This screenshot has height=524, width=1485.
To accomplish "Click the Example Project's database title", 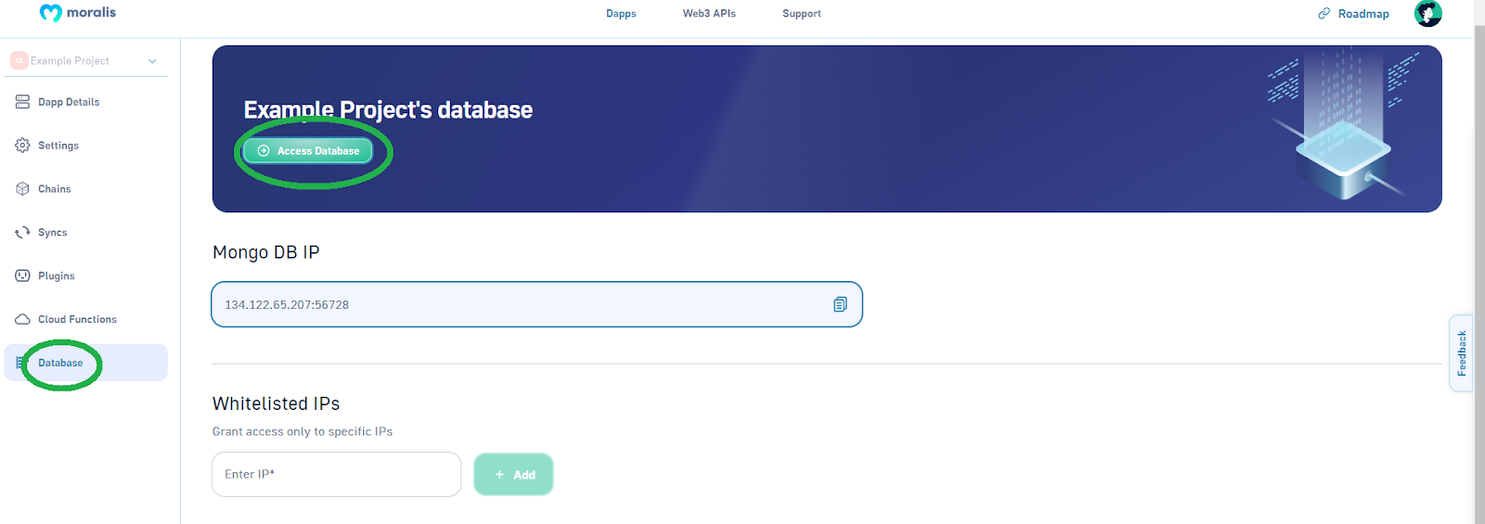I will coord(388,109).
